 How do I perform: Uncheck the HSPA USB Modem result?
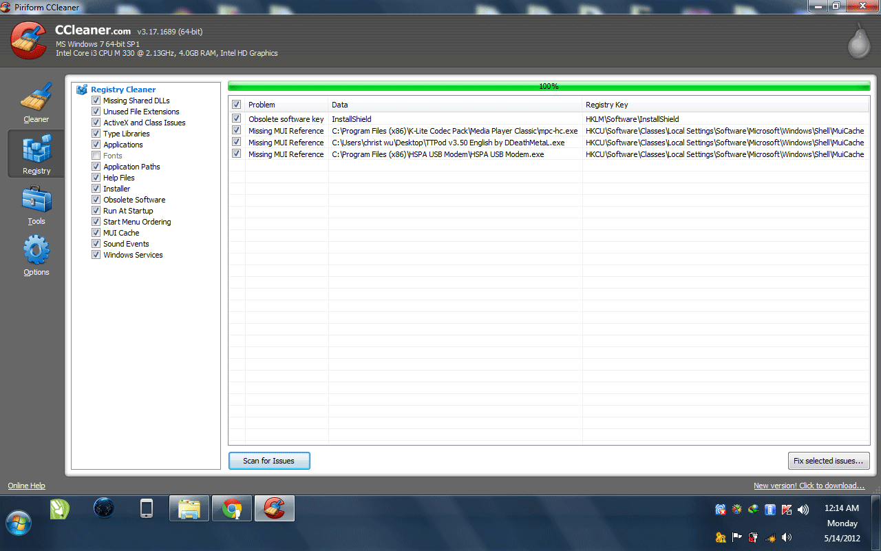(237, 154)
